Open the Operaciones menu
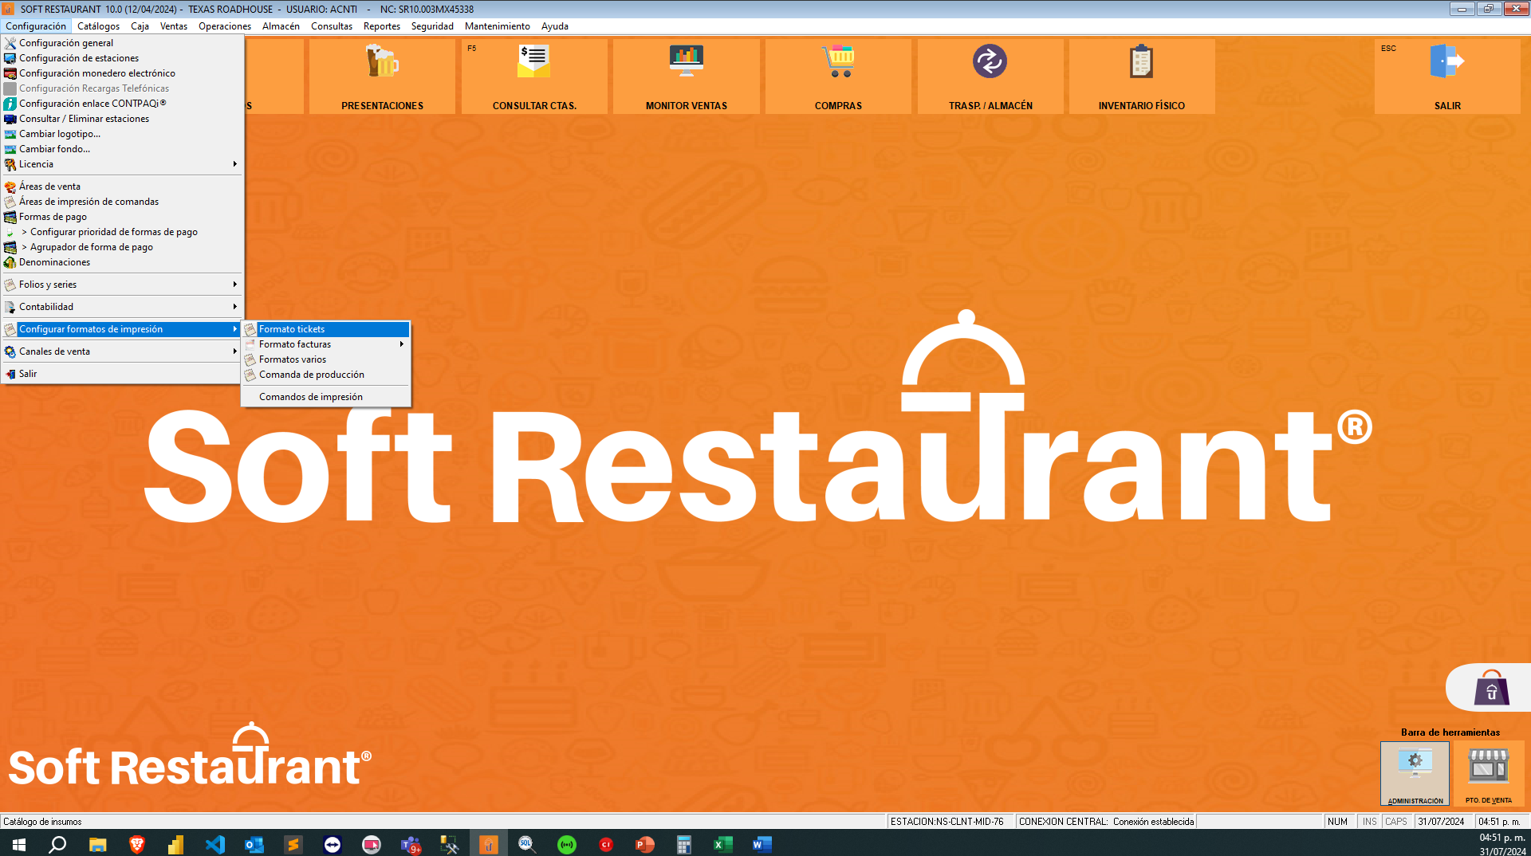Image resolution: width=1531 pixels, height=856 pixels. coord(225,26)
